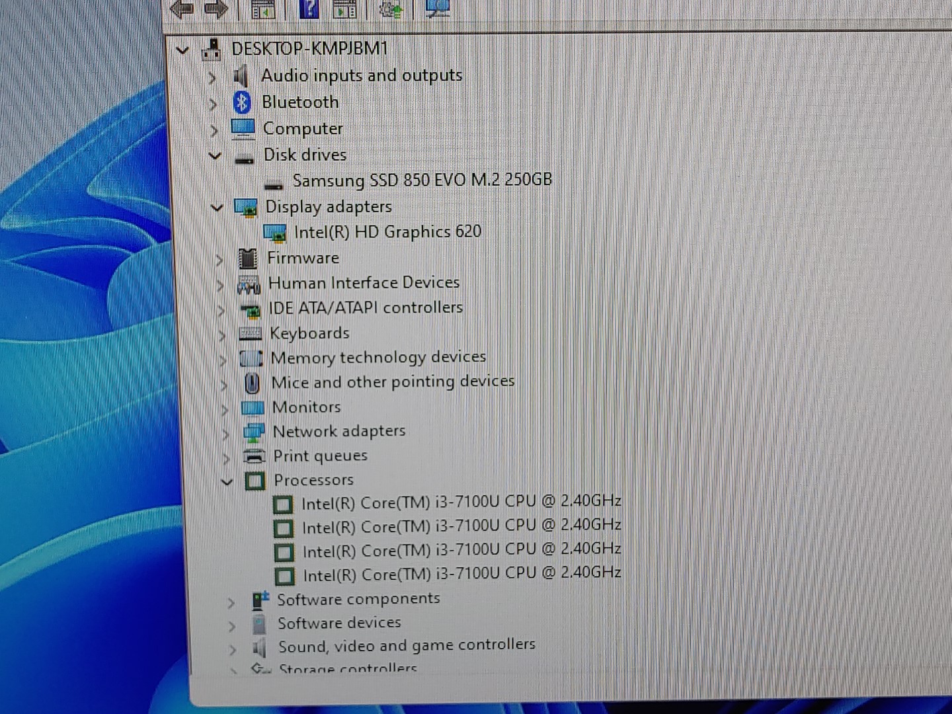
Task: Click the Update device driver toolbar icon
Action: point(391,9)
